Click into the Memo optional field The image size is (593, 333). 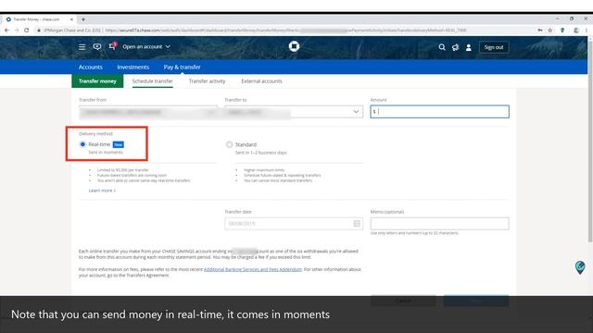[x=439, y=224]
